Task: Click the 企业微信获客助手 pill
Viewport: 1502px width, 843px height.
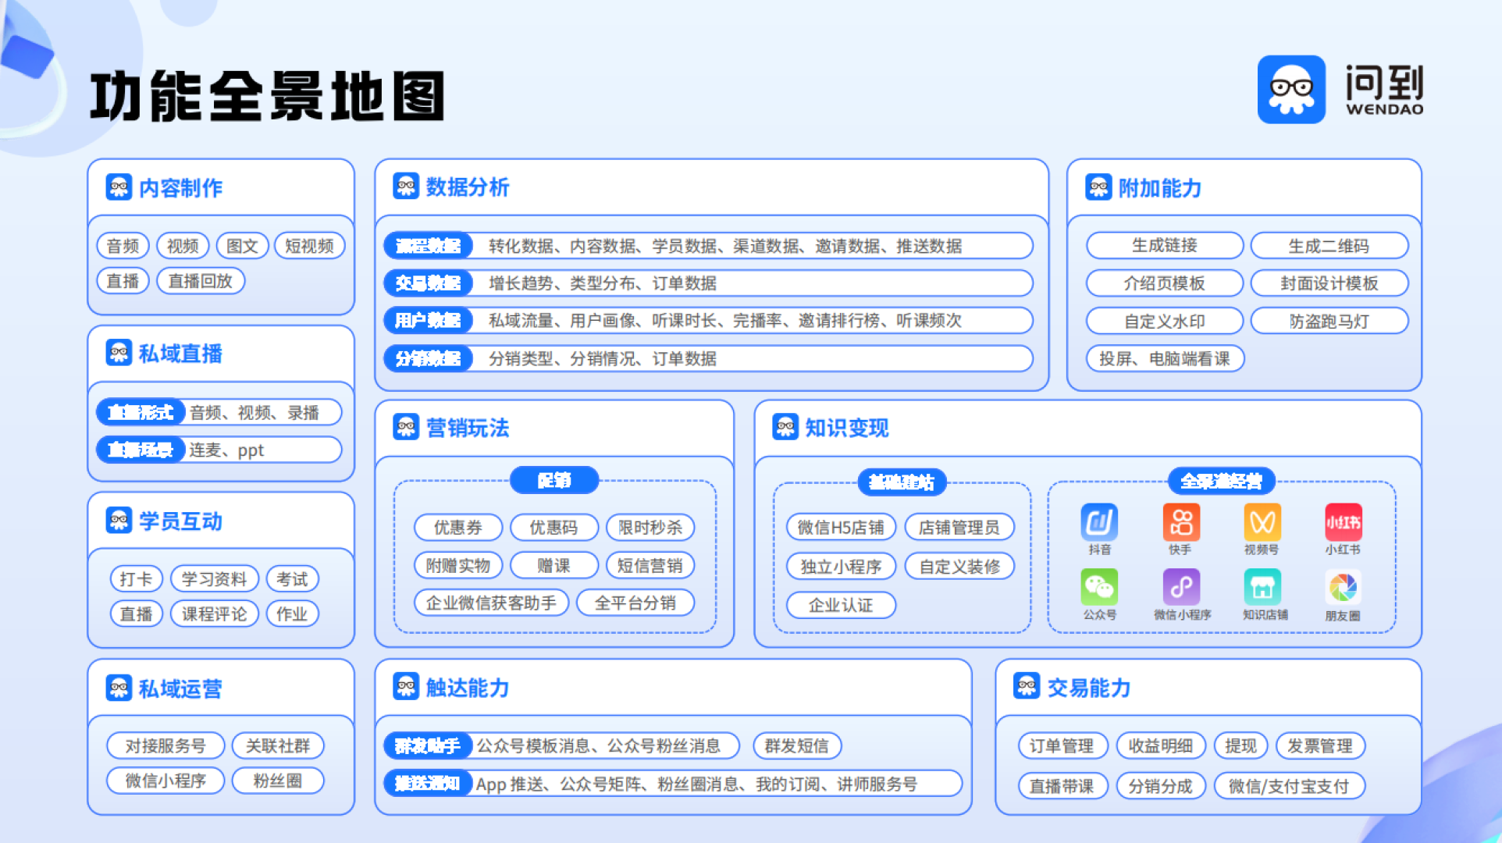Action: pyautogui.click(x=491, y=603)
